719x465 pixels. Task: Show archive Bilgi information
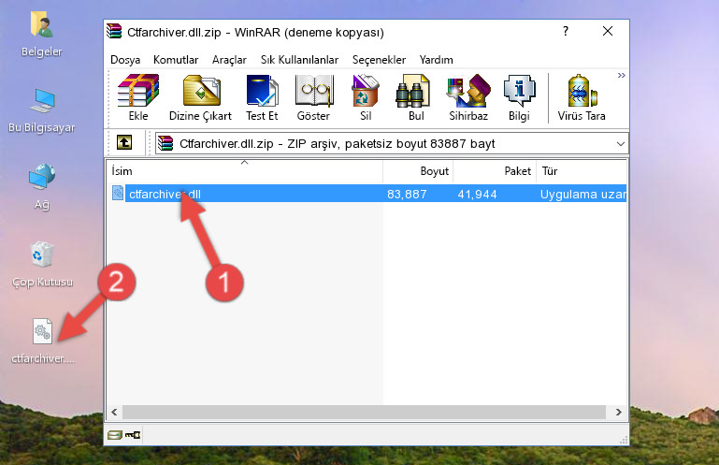[x=519, y=98]
